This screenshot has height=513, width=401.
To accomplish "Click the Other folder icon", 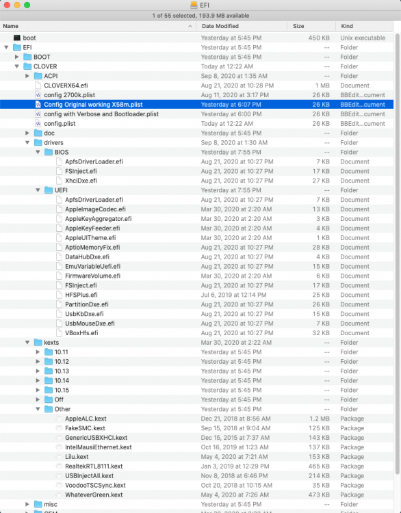I will coord(49,409).
